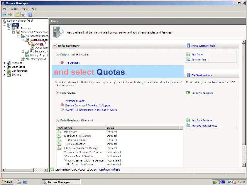Collapse the Role Status section chevron
Screen dimensions: 247x185
click(58, 93)
